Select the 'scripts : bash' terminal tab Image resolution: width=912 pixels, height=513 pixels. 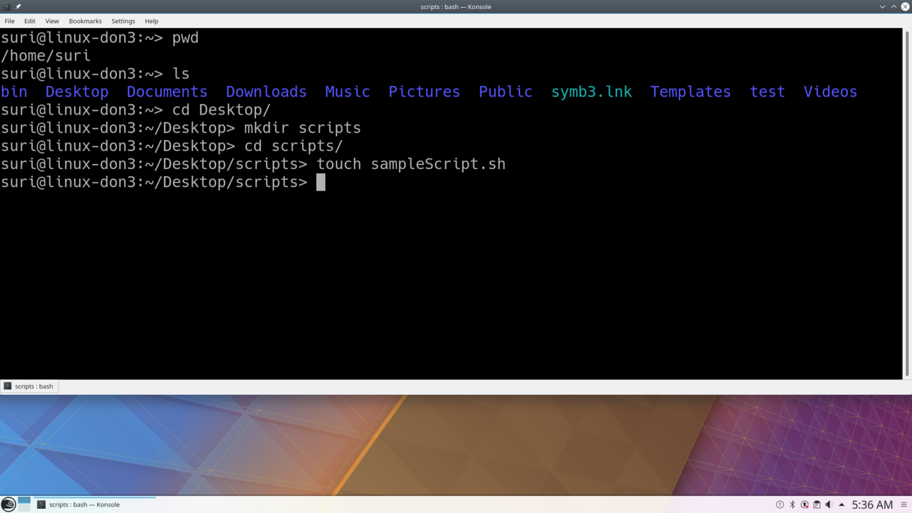pos(29,386)
